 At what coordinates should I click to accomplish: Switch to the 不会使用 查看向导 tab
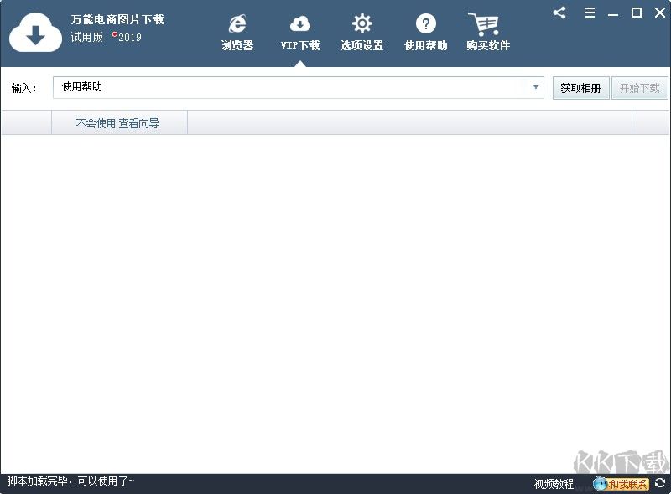point(118,121)
